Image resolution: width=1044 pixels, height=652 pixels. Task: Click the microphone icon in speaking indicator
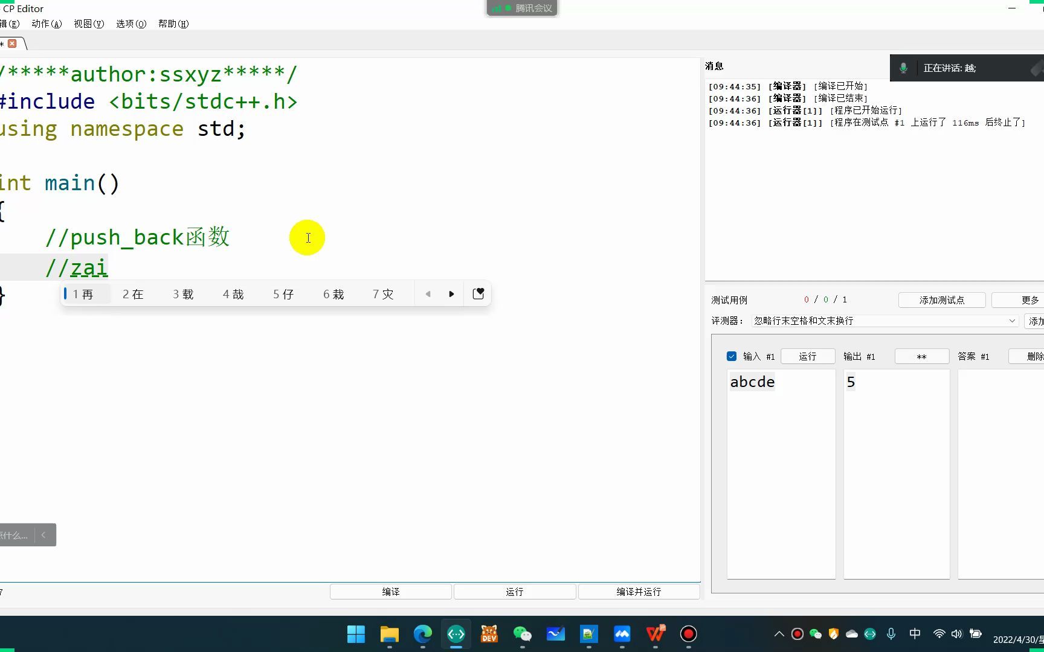tap(903, 68)
